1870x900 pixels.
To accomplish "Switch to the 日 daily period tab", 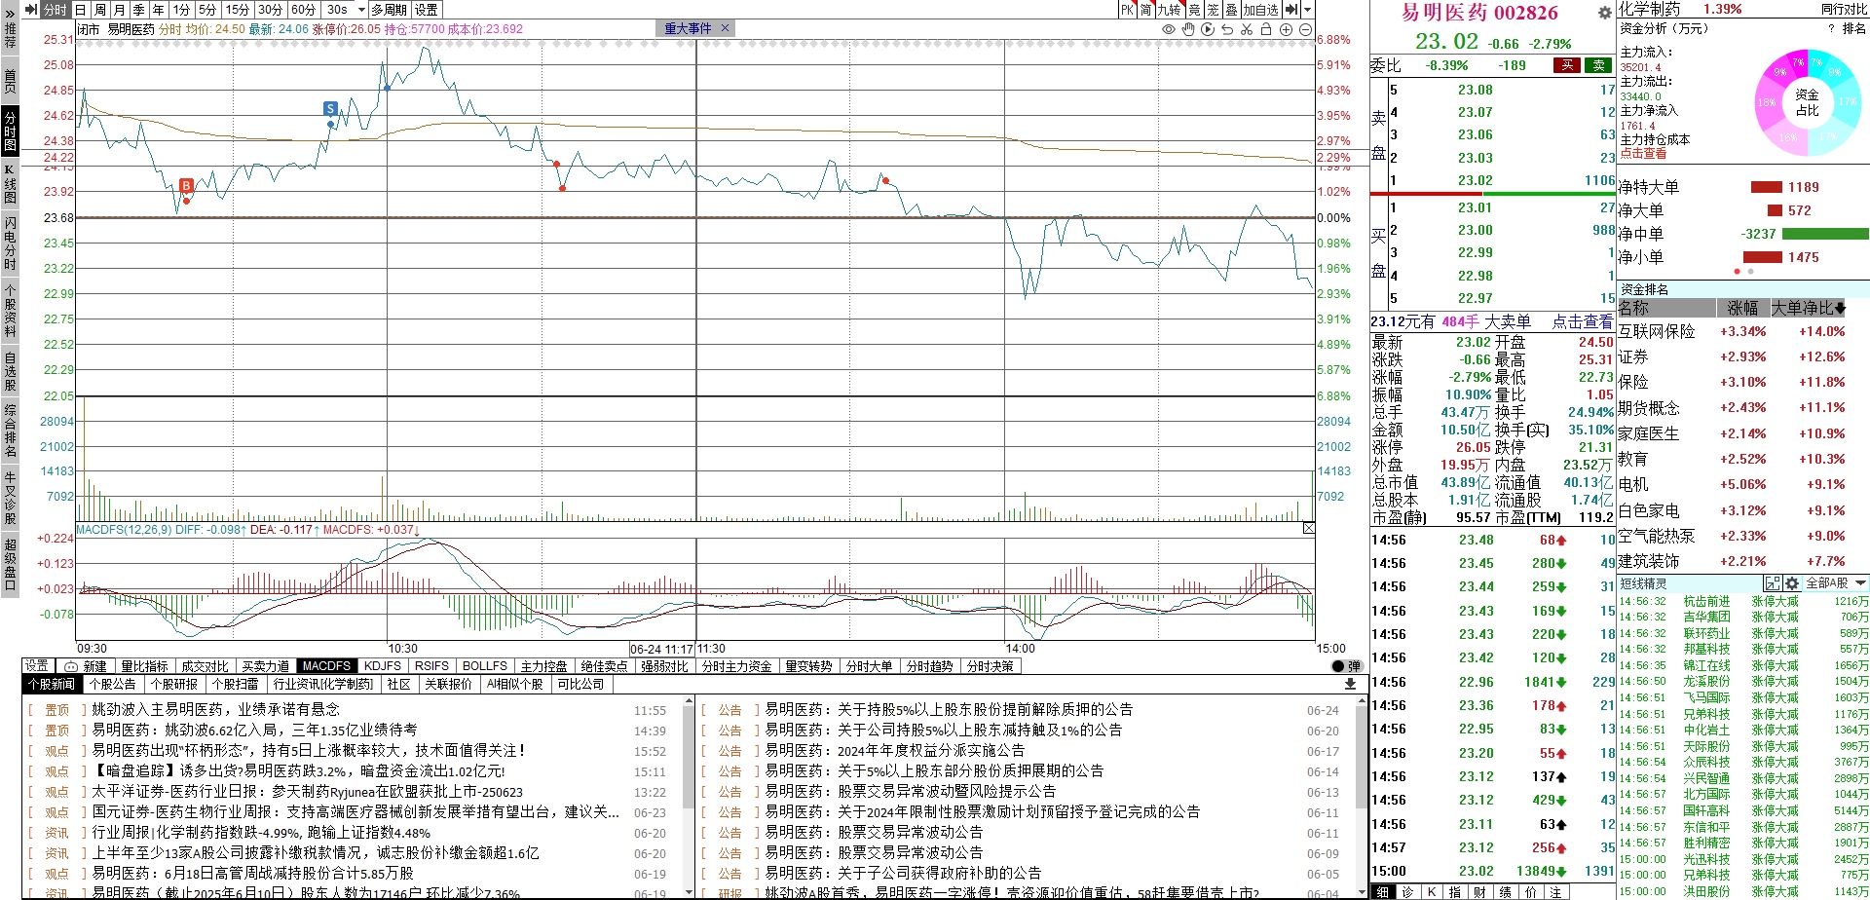I will point(80,10).
